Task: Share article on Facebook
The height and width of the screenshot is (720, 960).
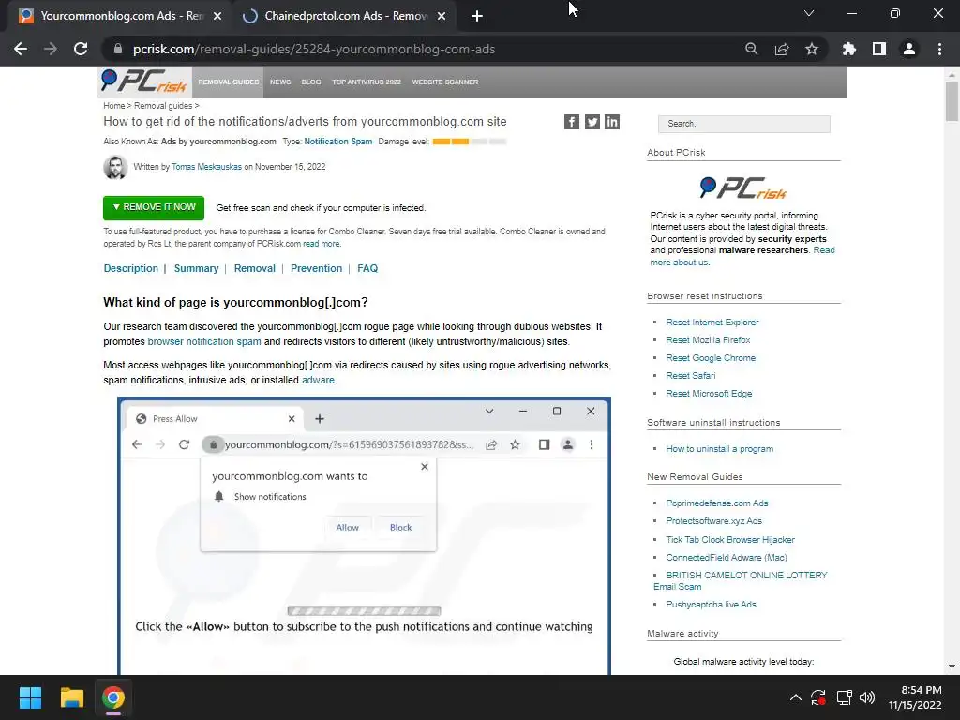Action: [571, 122]
